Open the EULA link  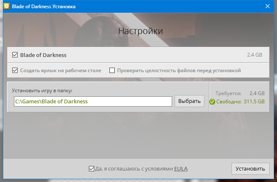pos(181,169)
